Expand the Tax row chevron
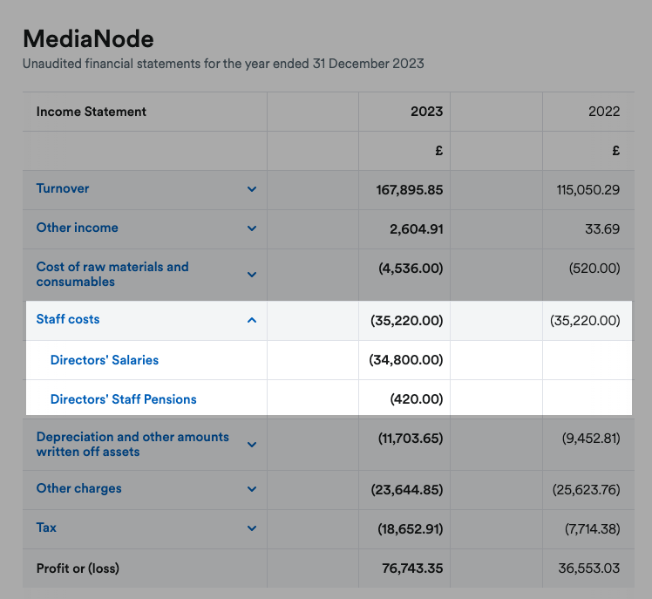 coord(252,528)
